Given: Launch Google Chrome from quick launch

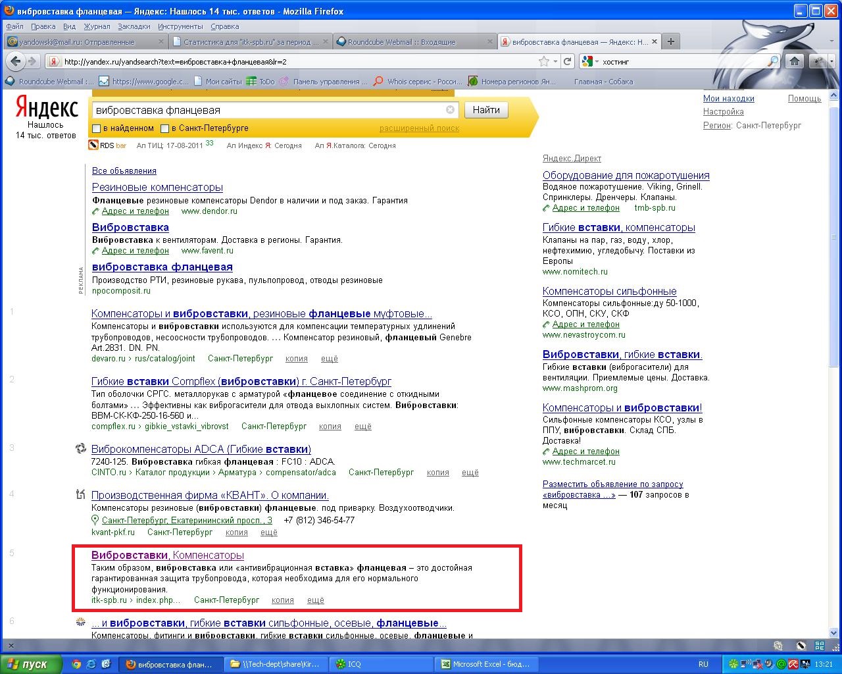Looking at the screenshot, I should pos(76,664).
